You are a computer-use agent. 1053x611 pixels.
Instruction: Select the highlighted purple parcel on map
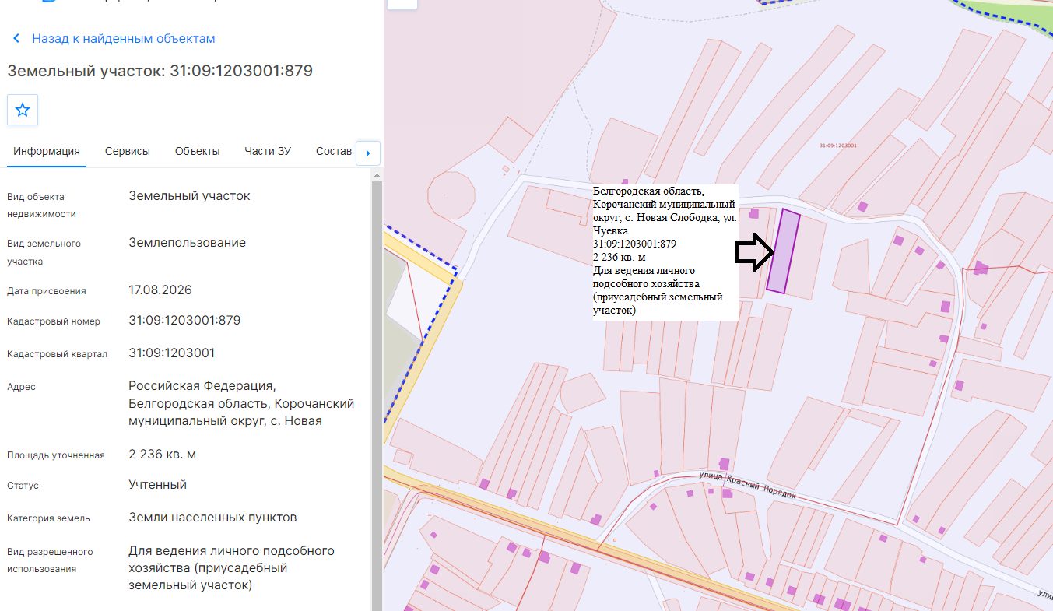(x=784, y=251)
